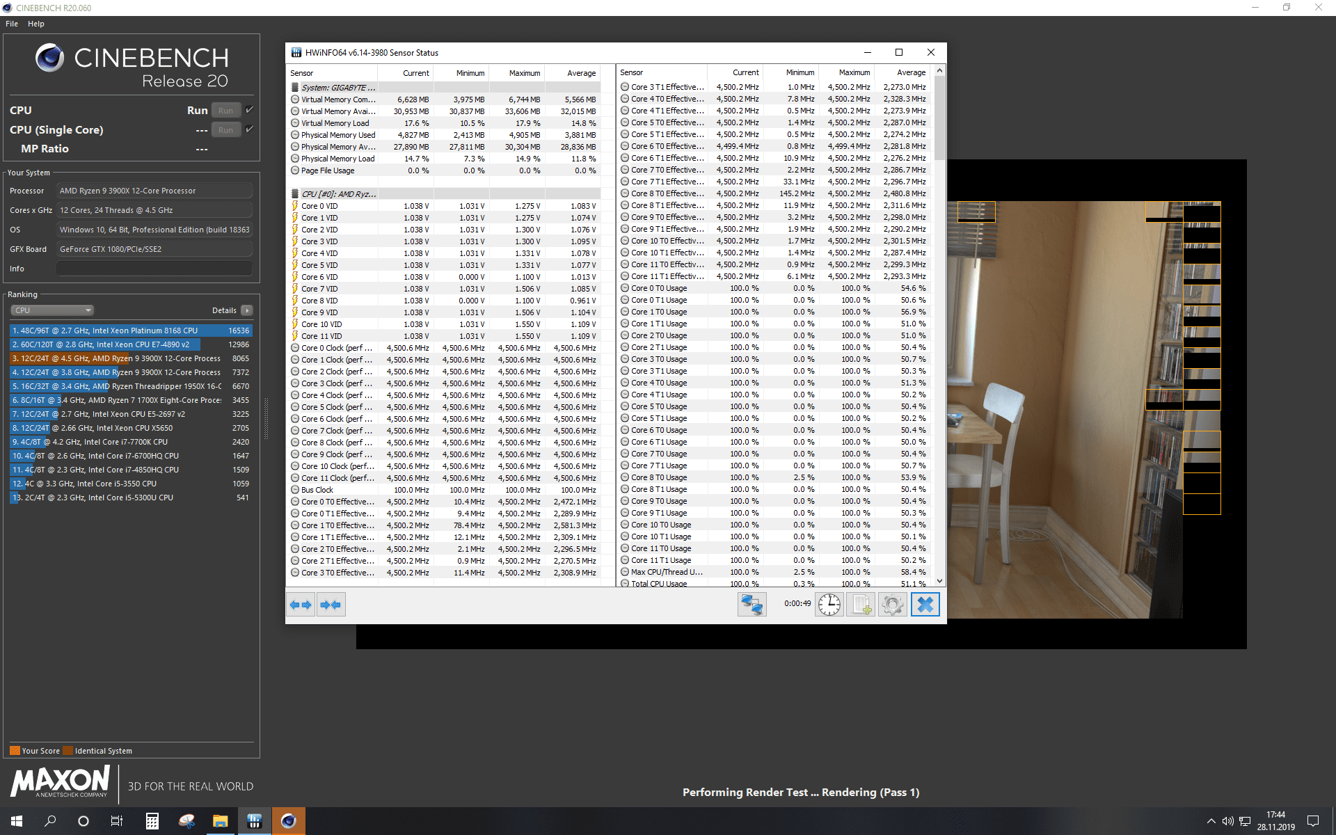
Task: Click the Info text field under Your System
Action: click(x=154, y=269)
